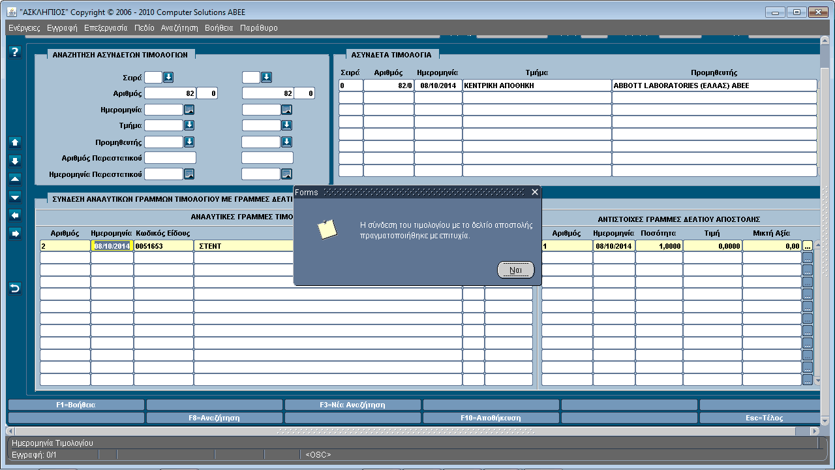Viewport: 835px width, 470px height.
Task: Select ΚΕΝΤΡΙΚΗ ΑΠΟΘΗΚΗ cell in unlinked invoices
Action: tap(537, 86)
